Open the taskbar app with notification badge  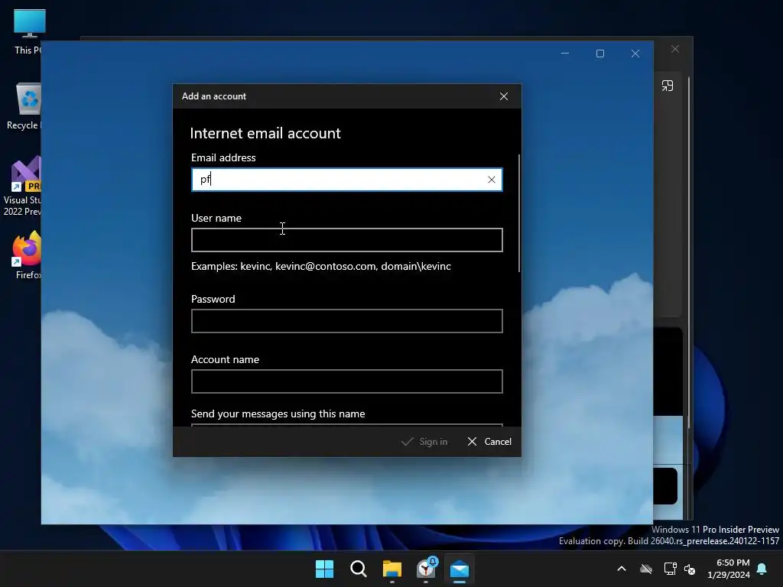[426, 569]
